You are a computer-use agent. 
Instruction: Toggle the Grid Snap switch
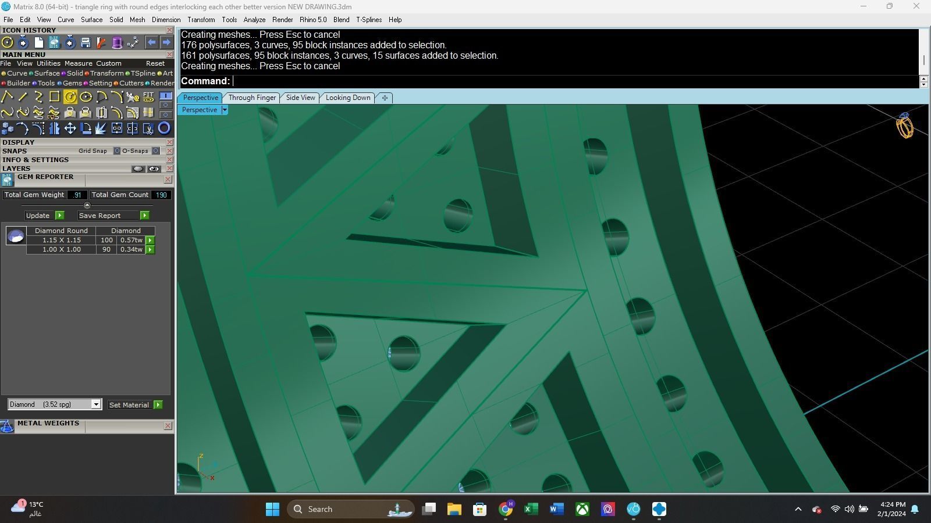coord(117,151)
